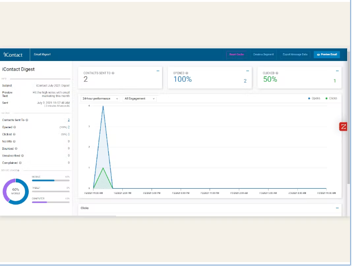The image size is (352, 266).
Task: Open Clicked card three-dot menu
Action: (x=337, y=71)
